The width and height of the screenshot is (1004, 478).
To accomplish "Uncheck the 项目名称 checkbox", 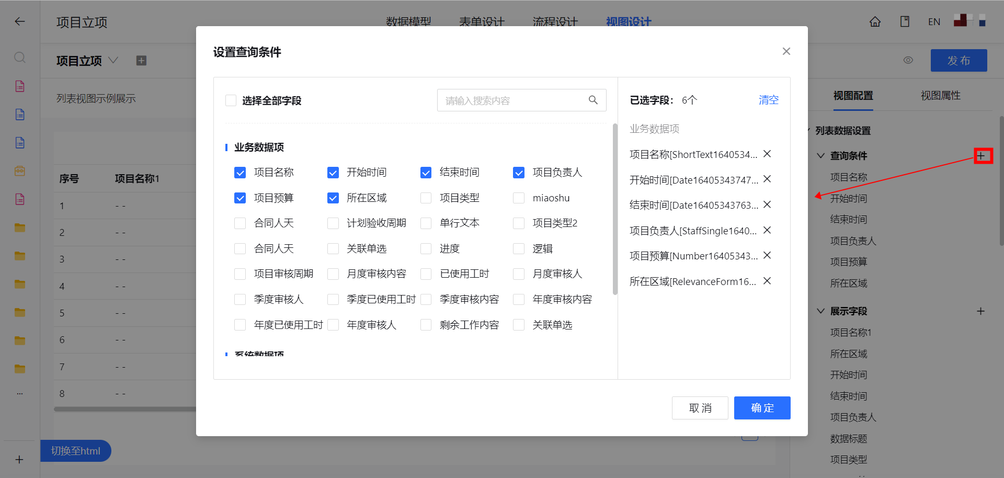I will 240,173.
